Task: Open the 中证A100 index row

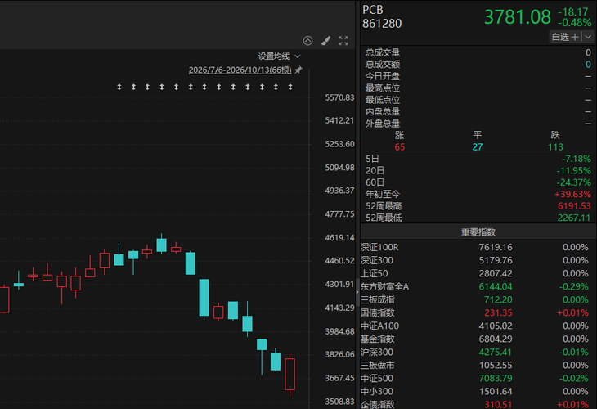Action: coord(478,326)
